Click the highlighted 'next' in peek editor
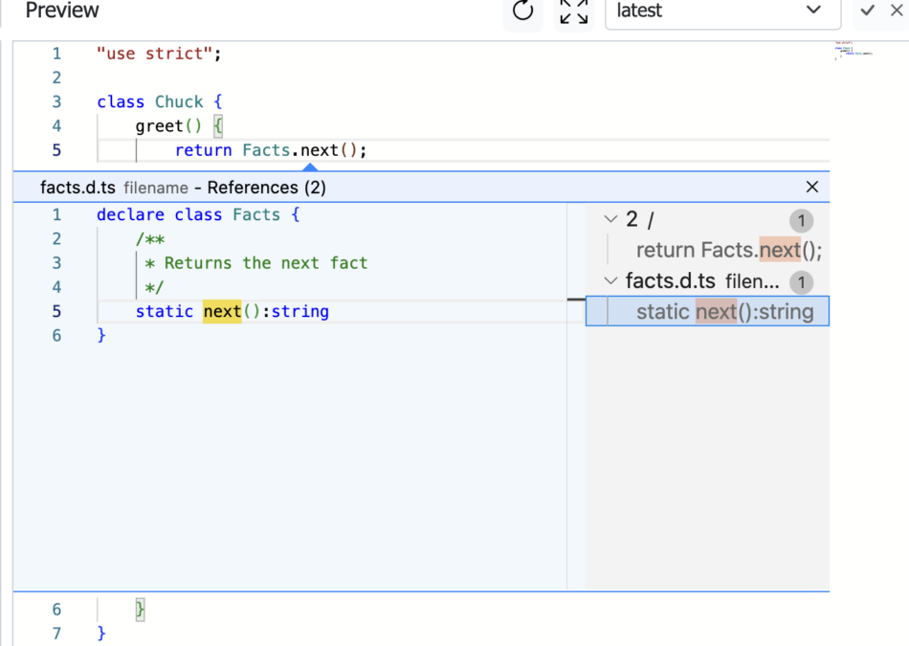This screenshot has height=646, width=909. (x=222, y=311)
